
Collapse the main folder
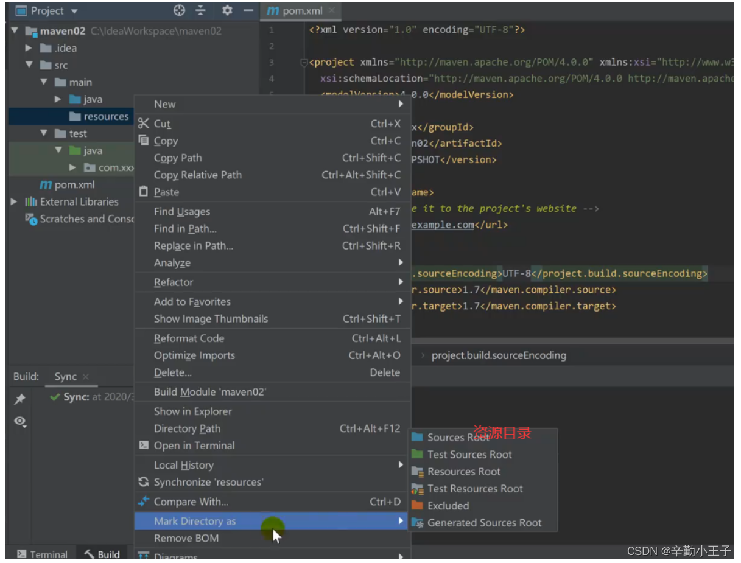(44, 82)
